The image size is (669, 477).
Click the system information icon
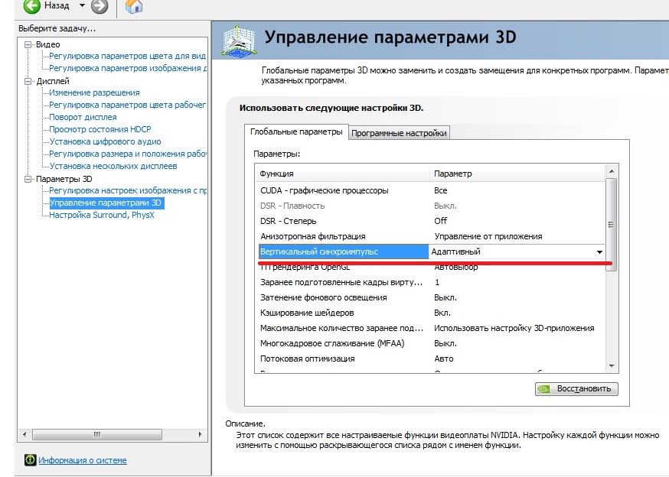point(31,460)
